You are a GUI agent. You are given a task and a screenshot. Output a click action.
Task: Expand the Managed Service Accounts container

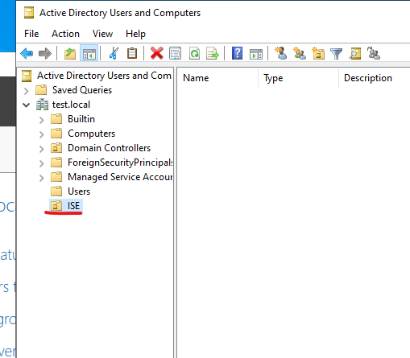click(x=41, y=178)
